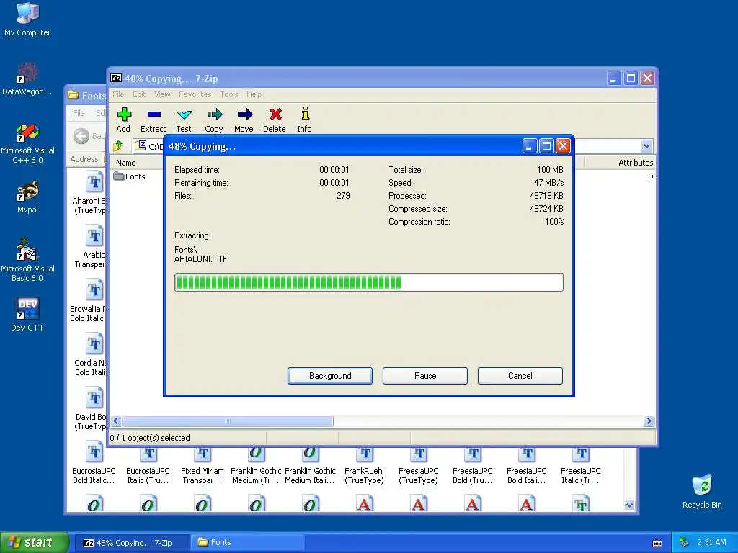Select FrankRuehl (TrueType) font icon
This screenshot has height=553, width=738.
point(364,466)
